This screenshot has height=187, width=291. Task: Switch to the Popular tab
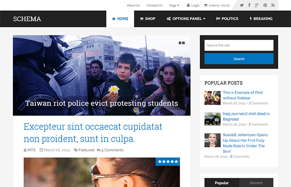222,183
